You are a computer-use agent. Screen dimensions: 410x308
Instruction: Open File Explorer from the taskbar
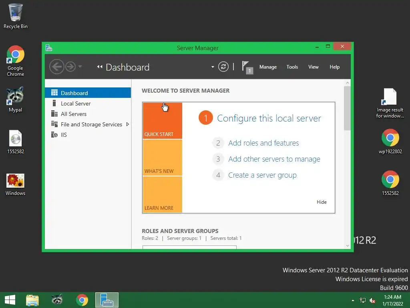click(x=32, y=300)
